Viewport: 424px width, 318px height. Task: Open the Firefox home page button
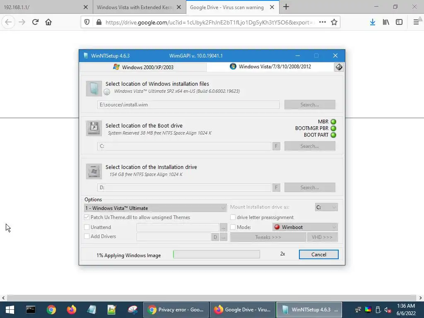click(48, 22)
